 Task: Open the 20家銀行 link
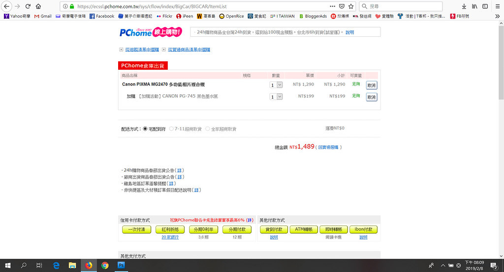(x=170, y=237)
